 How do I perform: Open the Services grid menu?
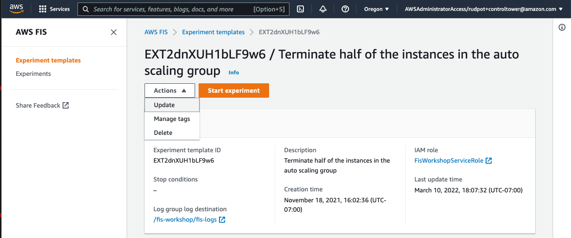tap(54, 9)
